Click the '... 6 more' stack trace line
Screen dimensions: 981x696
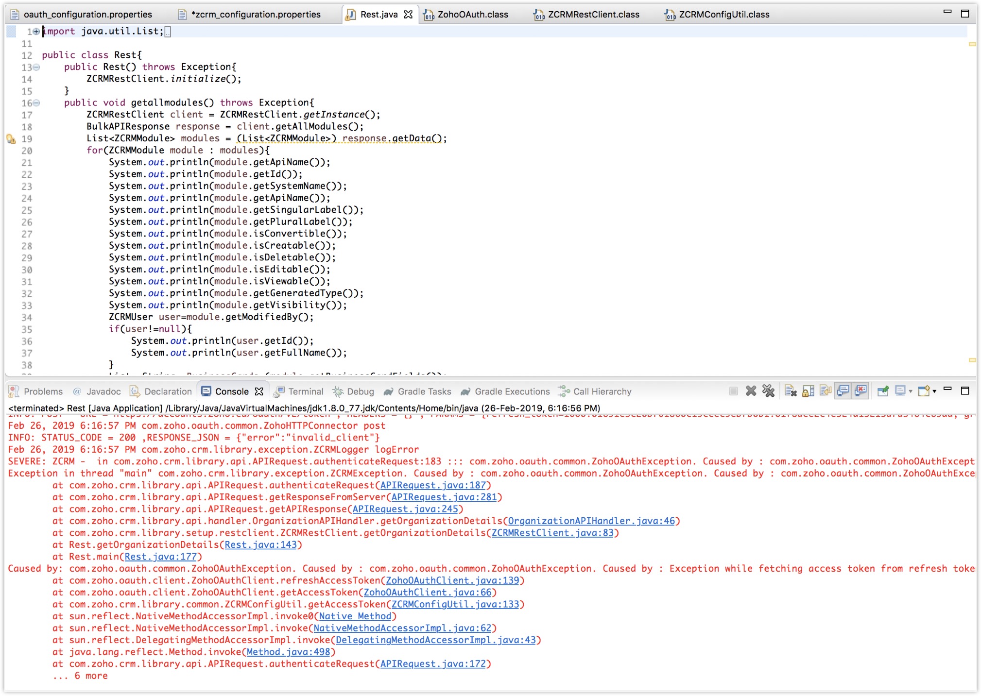[80, 676]
